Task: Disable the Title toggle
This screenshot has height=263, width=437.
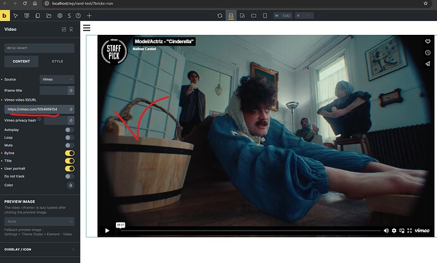Action: (70, 160)
